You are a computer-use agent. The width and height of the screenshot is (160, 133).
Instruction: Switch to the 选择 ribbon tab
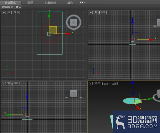click(x=30, y=3)
